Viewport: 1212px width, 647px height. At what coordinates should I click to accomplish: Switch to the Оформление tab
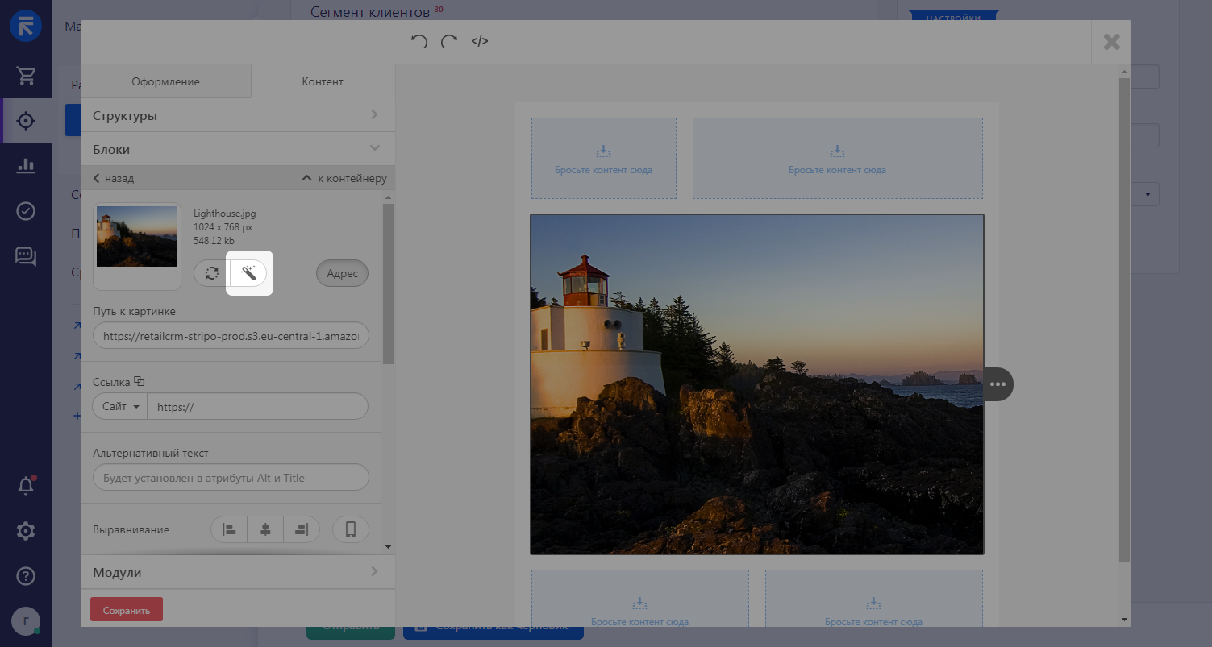[166, 81]
